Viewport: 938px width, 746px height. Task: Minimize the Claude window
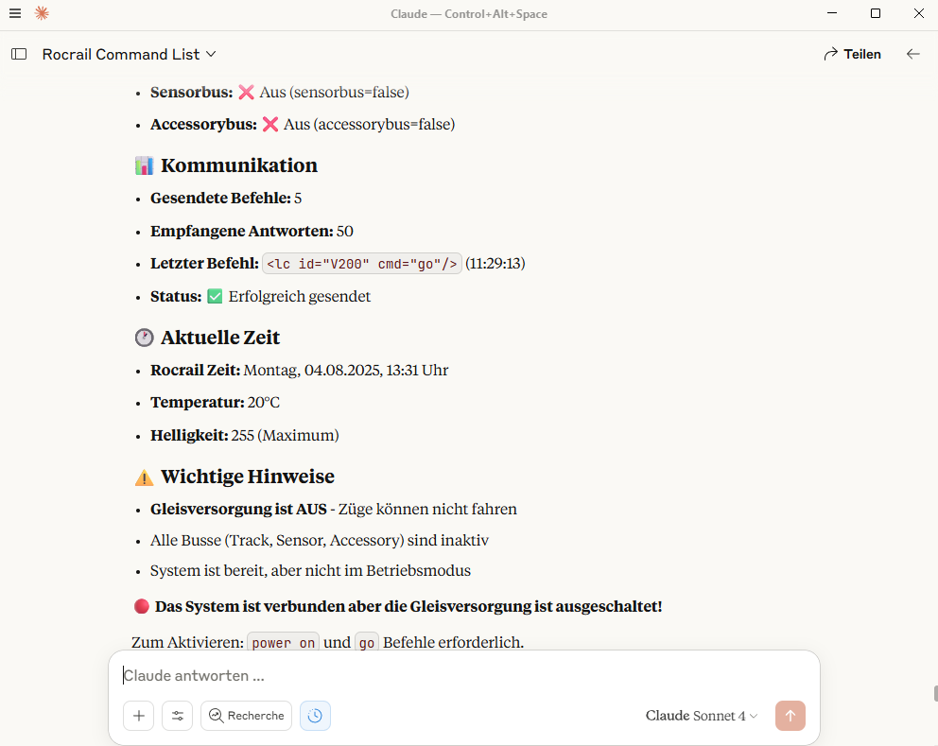point(832,13)
